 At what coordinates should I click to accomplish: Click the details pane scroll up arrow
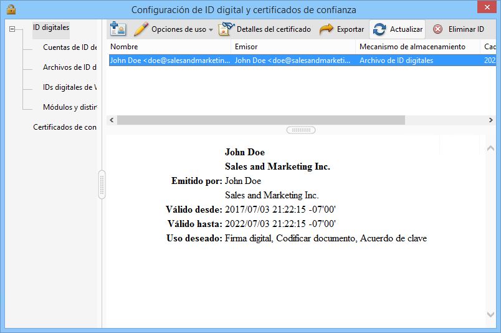pyautogui.click(x=490, y=148)
